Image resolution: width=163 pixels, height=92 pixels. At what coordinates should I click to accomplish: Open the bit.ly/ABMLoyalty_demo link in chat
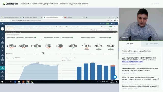tap(132, 62)
